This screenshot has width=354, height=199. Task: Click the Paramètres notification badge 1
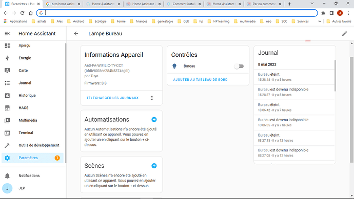pos(57,158)
